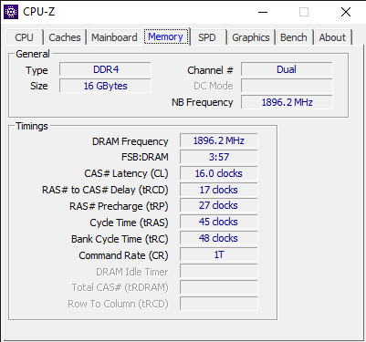
Task: Minimize the CPU-Z window
Action: [x=263, y=12]
